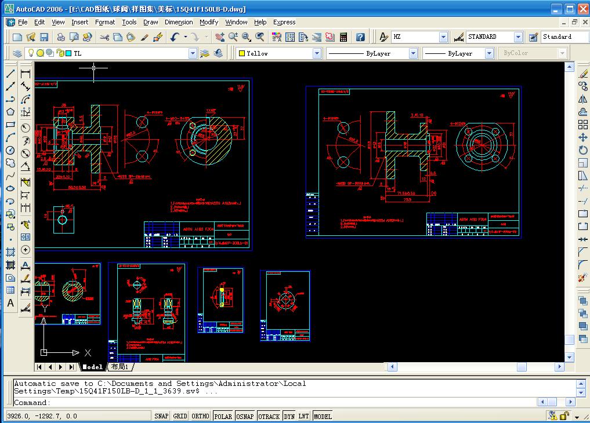The width and height of the screenshot is (590, 423).
Task: Click the toolbar lock icon in tray
Action: [x=564, y=415]
